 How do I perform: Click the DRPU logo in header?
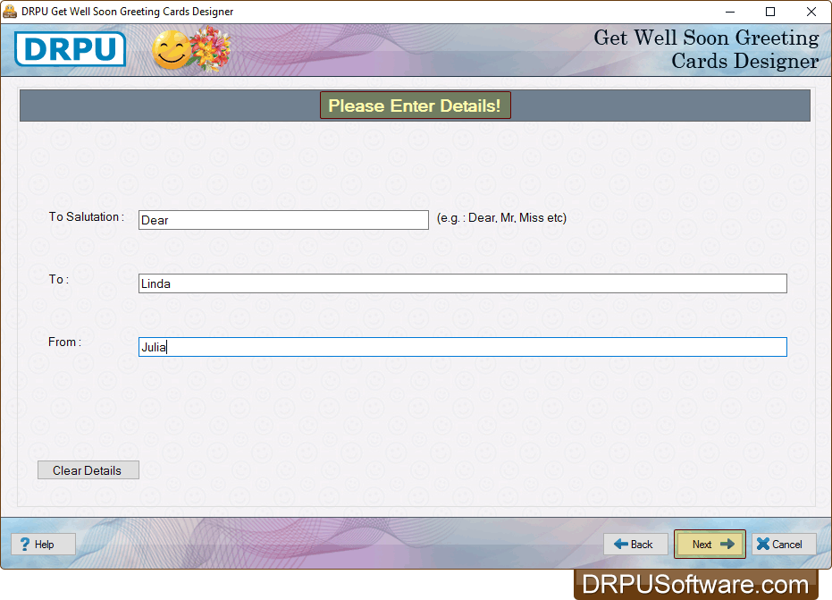(70, 49)
